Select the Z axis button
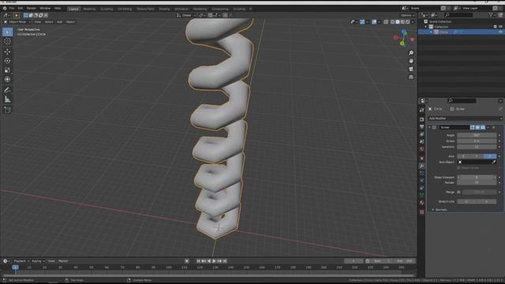 click(x=490, y=156)
